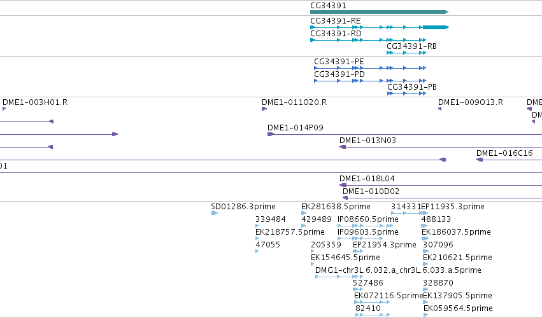This screenshot has width=542, height=318.
Task: Select the arrow glyph at start of DME1-014P09
Action: tap(271, 134)
